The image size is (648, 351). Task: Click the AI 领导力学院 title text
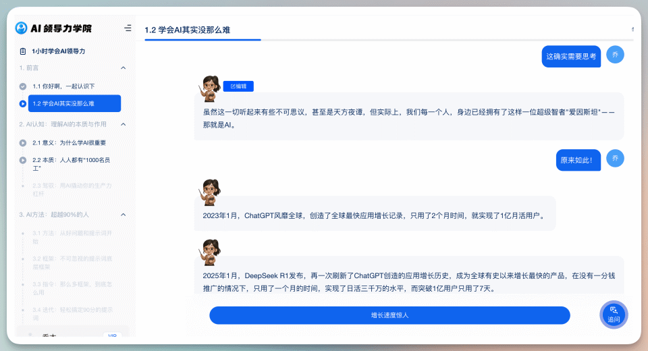[61, 28]
